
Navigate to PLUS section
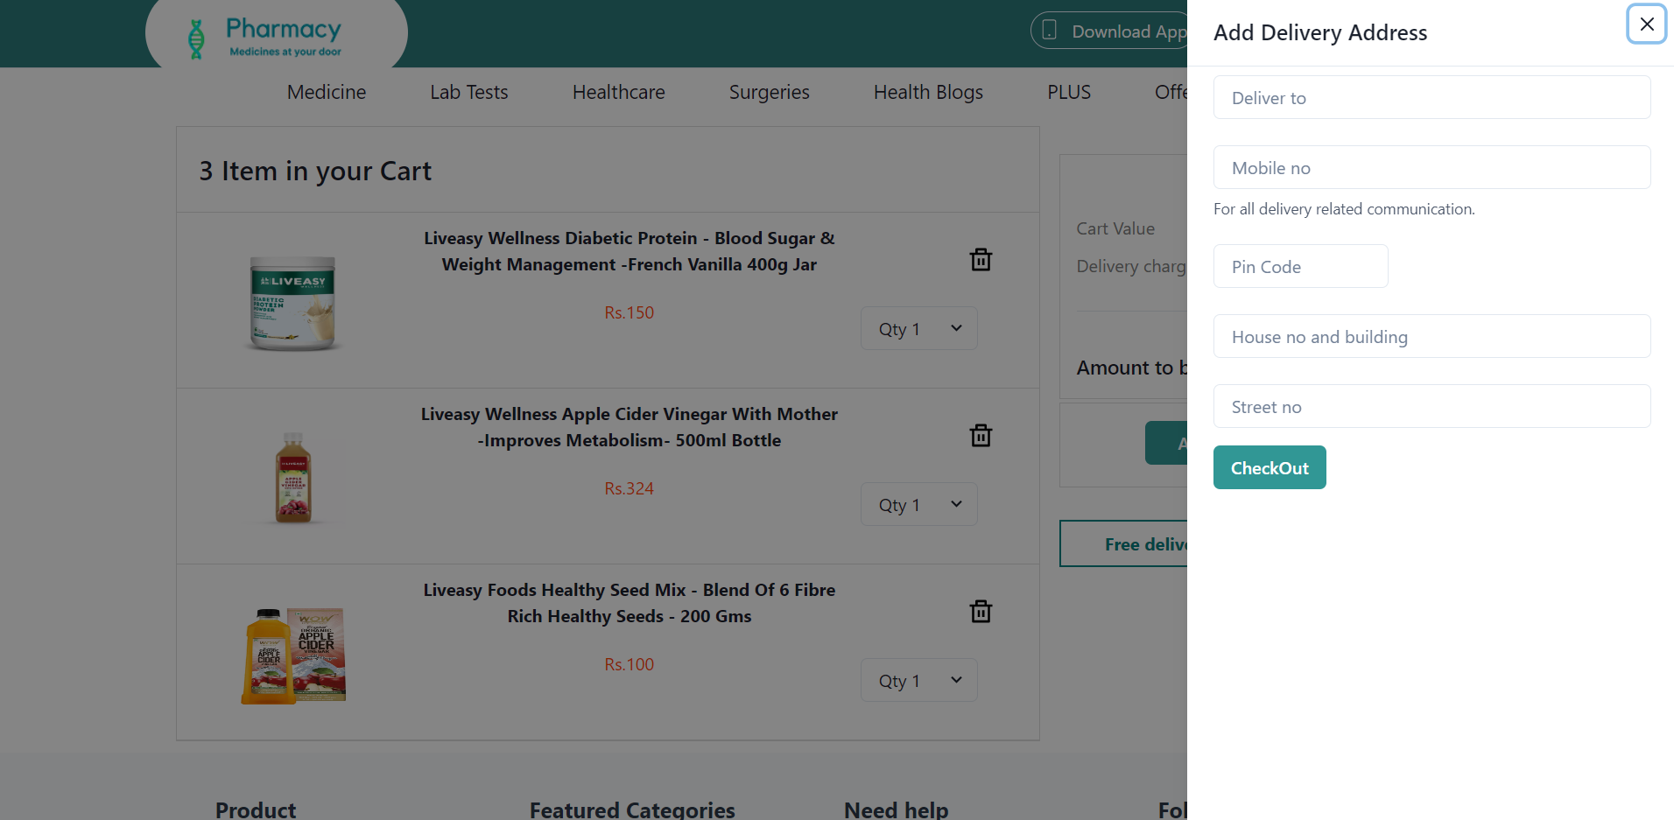1069,92
